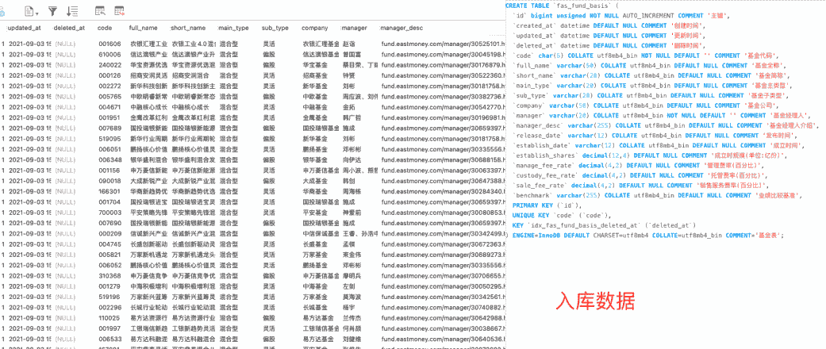Click the full_name column header

point(143,28)
